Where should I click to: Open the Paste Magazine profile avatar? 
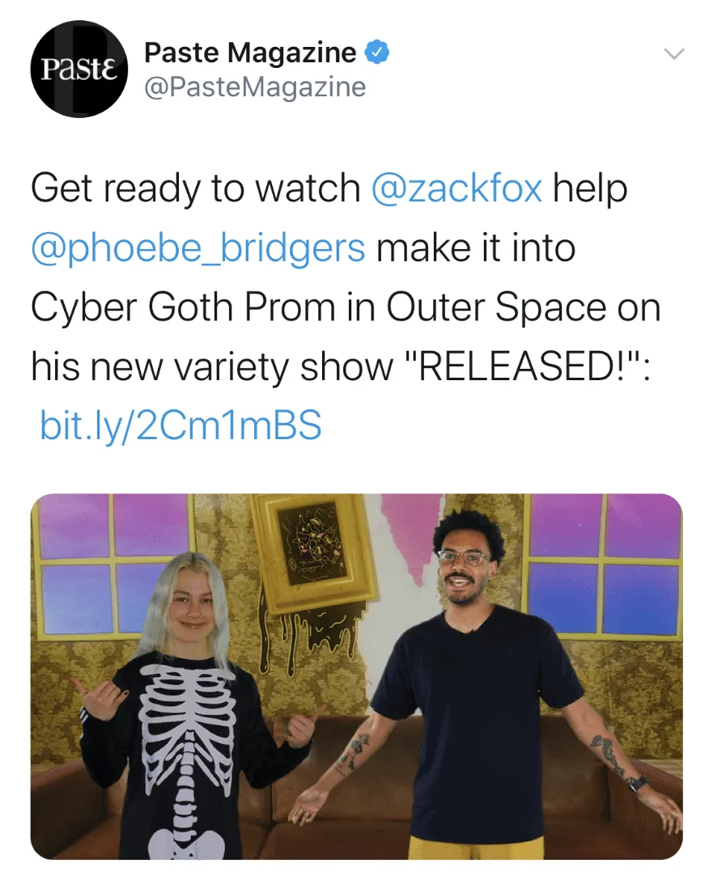(x=79, y=69)
